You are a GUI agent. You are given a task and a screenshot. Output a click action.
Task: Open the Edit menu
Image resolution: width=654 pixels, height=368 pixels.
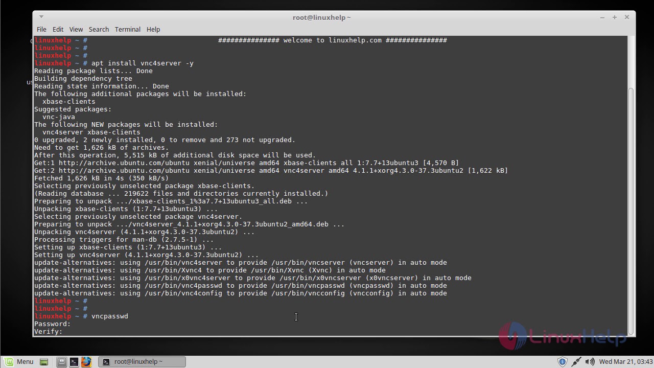click(x=58, y=30)
